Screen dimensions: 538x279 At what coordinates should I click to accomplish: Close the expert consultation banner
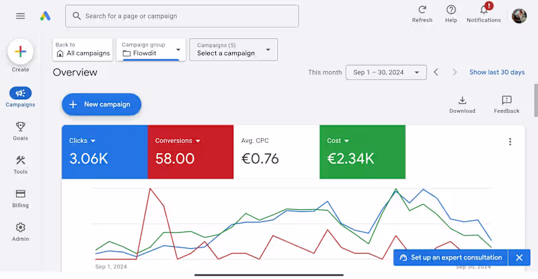pyautogui.click(x=519, y=258)
